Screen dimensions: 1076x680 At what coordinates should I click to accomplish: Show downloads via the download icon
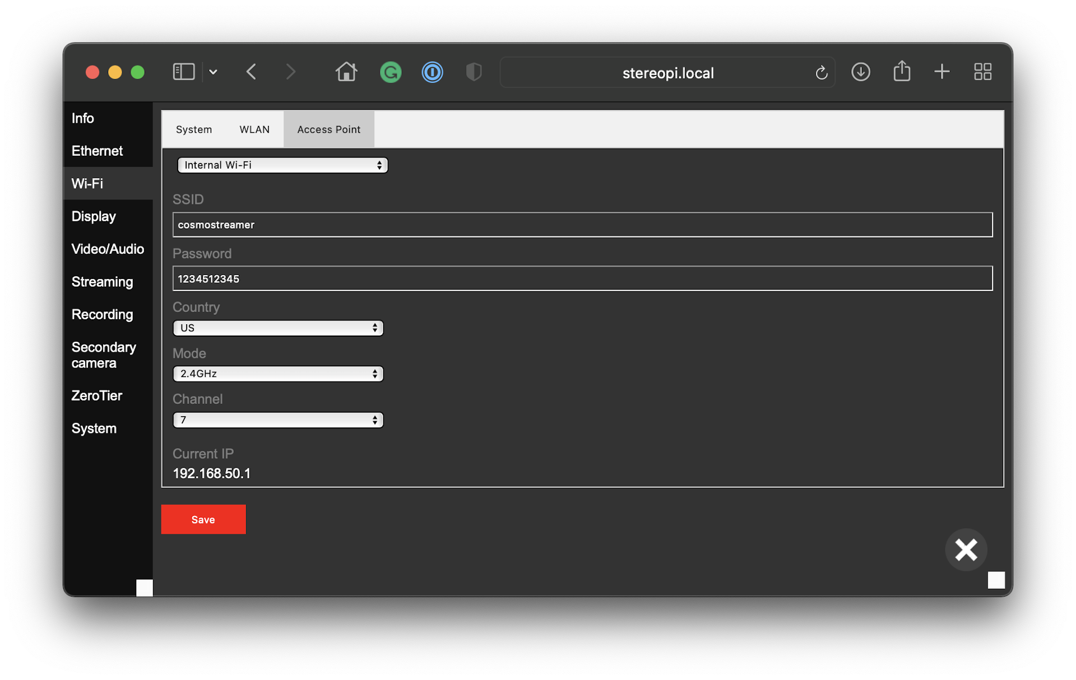click(860, 72)
